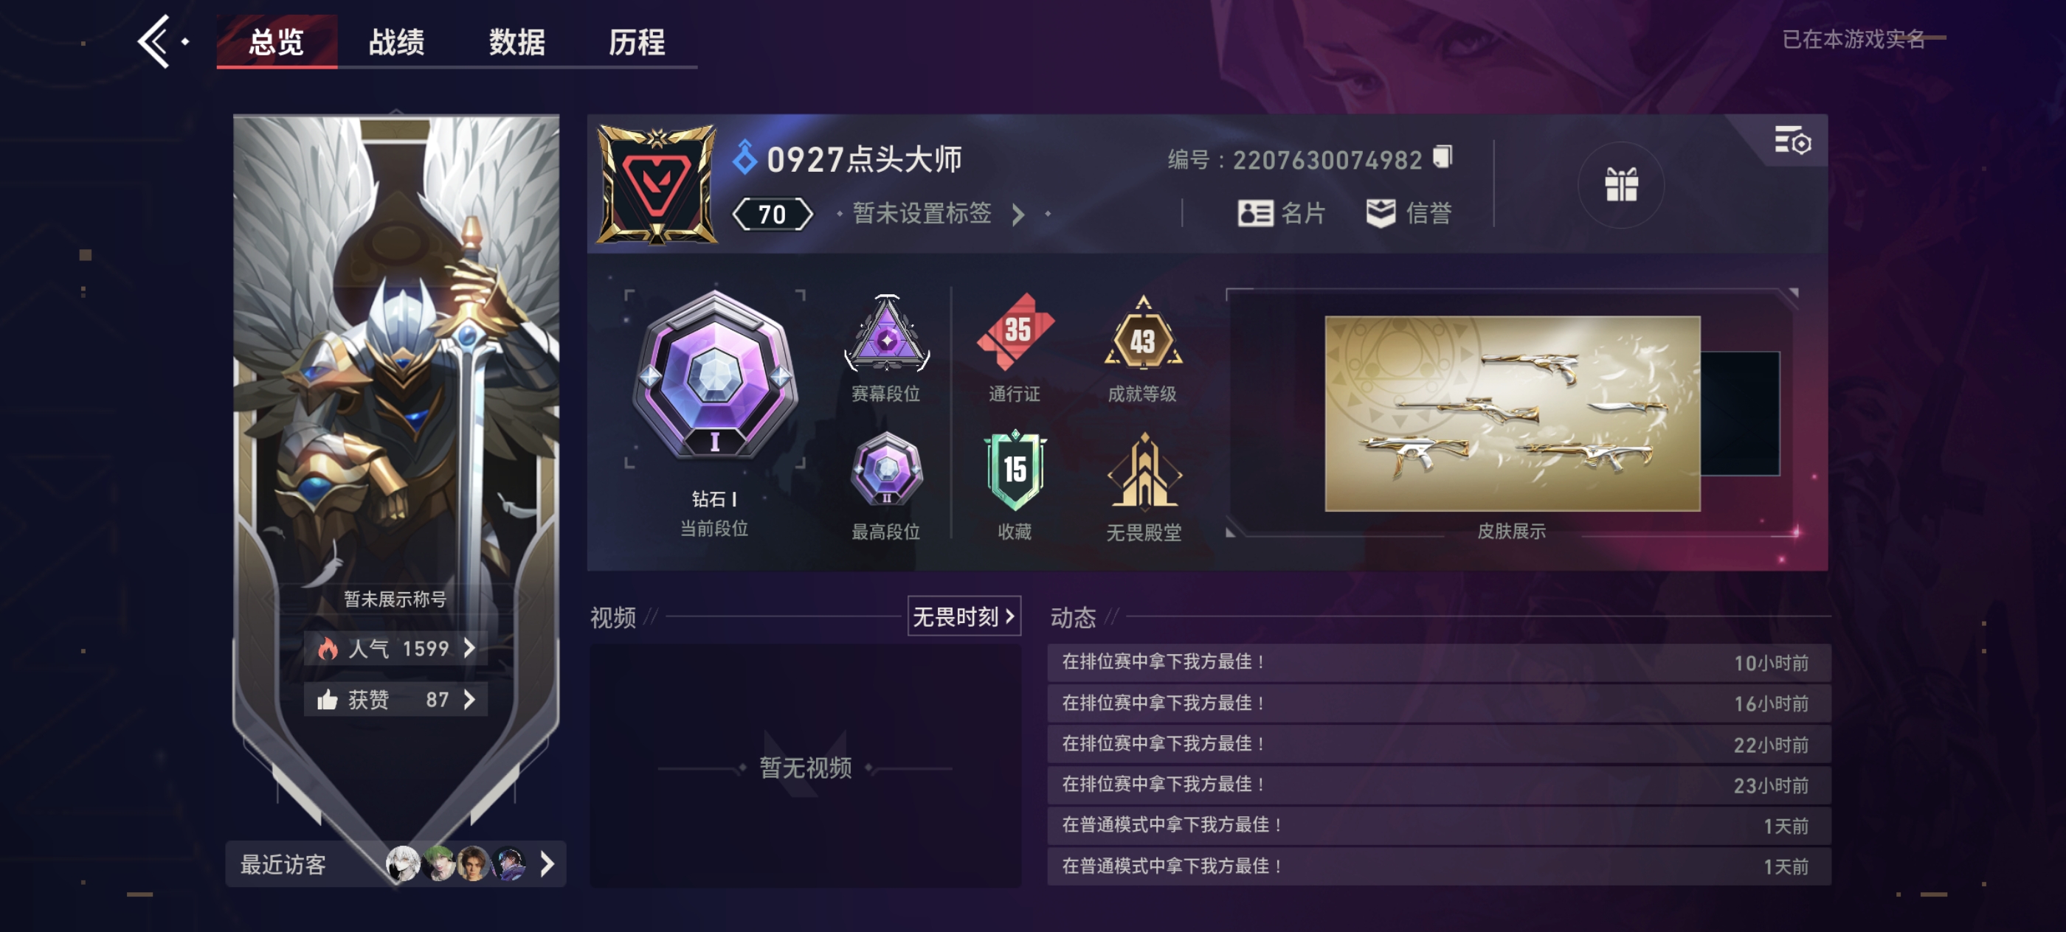
Task: Go back using the double-arrow icon
Action: click(x=156, y=42)
